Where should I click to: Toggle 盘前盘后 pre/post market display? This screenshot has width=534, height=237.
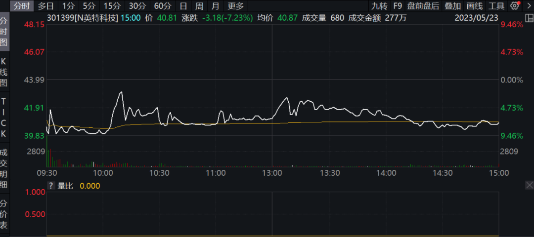click(x=423, y=6)
